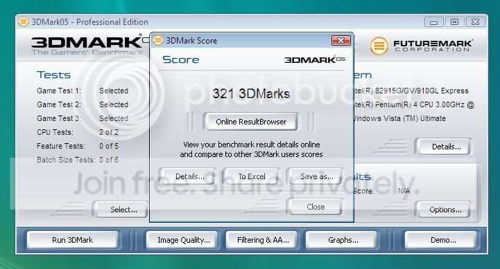Open Filtering & AA settings
This screenshot has height=269, width=500.
click(x=262, y=240)
